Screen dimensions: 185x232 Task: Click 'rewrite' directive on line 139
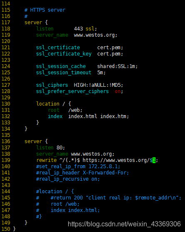pyautogui.click(x=47, y=160)
